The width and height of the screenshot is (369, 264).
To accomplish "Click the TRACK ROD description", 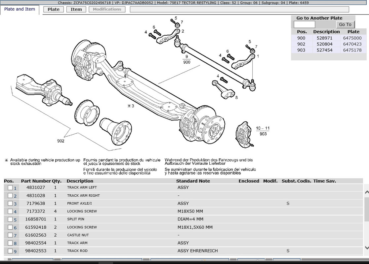I will click(x=77, y=251).
